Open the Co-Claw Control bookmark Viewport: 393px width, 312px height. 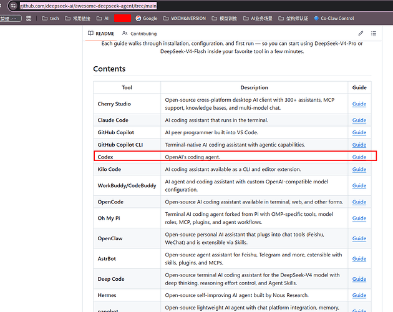point(334,18)
